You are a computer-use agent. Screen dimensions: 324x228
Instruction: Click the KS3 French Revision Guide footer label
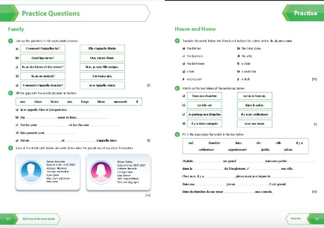39,219
